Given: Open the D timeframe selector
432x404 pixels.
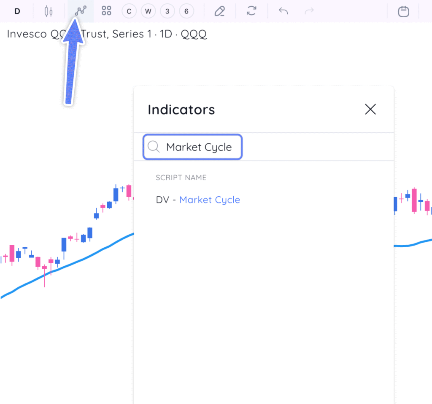Looking at the screenshot, I should (17, 11).
